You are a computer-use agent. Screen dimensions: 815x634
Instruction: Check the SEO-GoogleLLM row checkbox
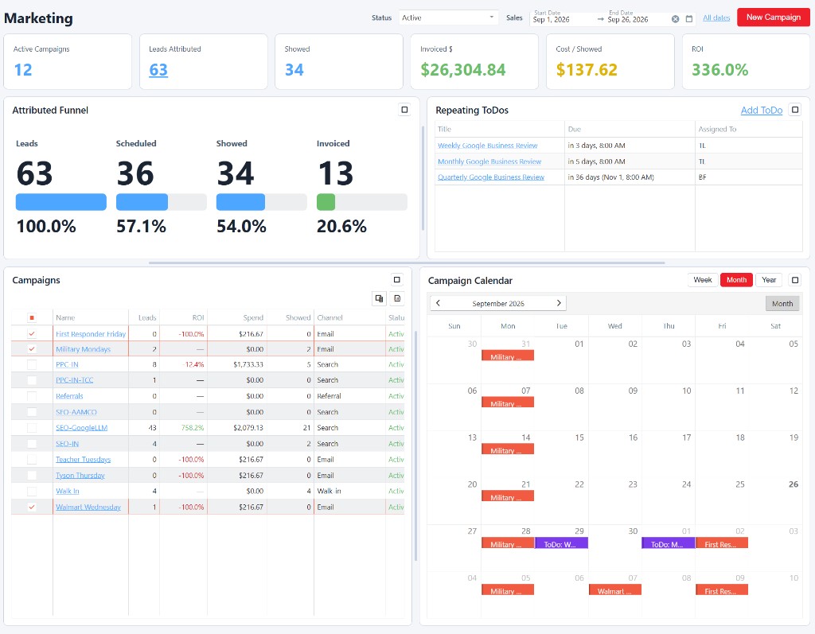click(x=32, y=428)
